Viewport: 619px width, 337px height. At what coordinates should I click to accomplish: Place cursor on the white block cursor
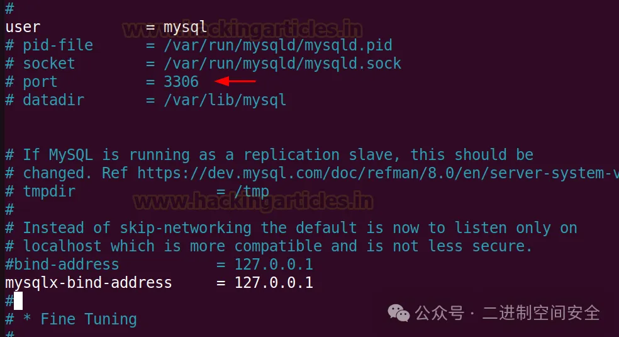click(x=18, y=301)
